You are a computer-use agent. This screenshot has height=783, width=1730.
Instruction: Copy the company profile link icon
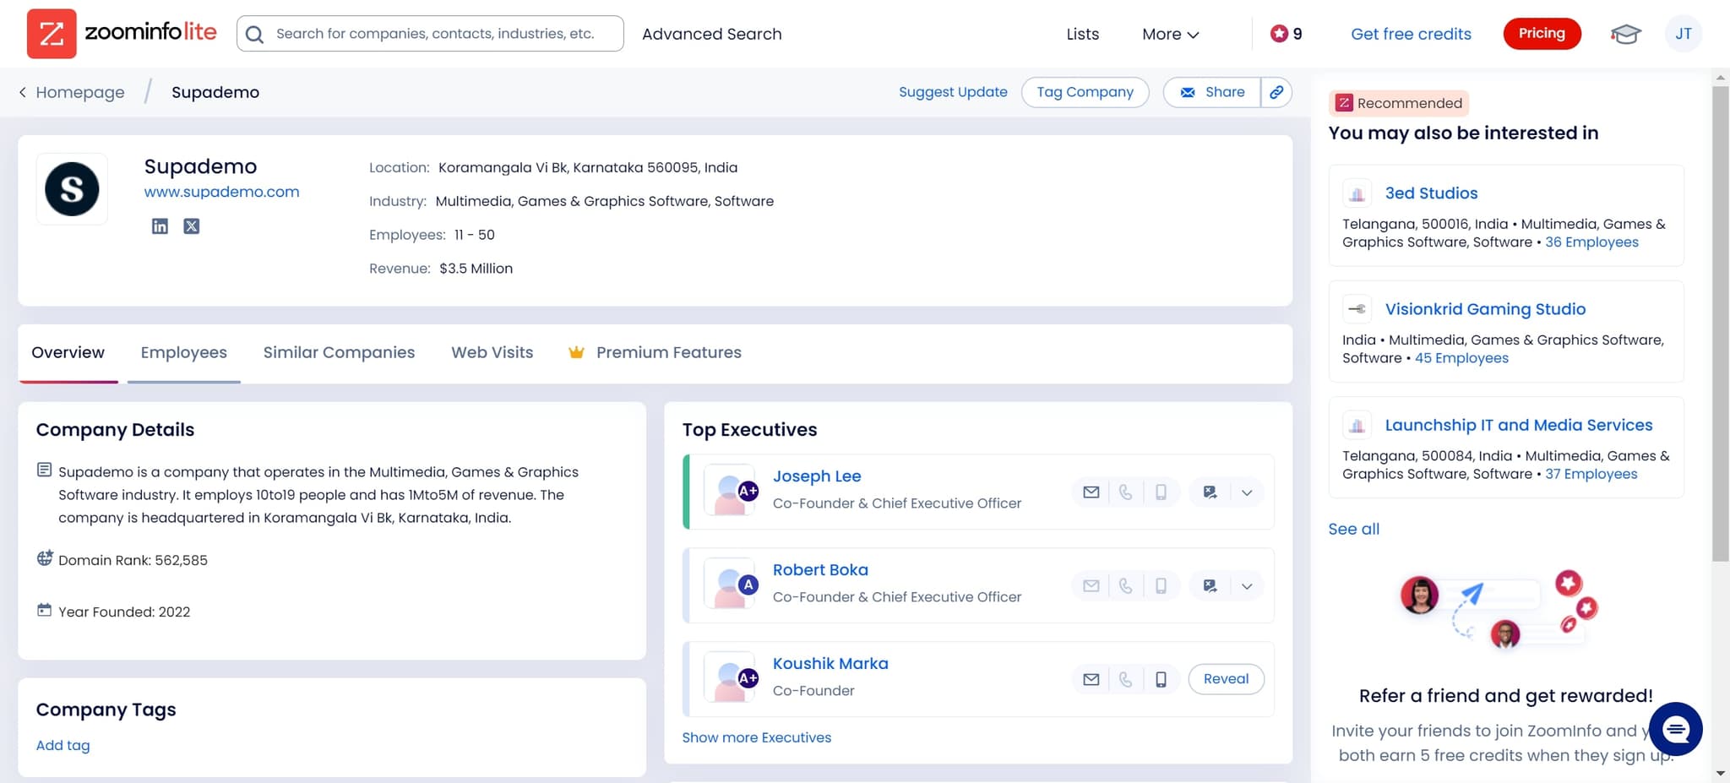point(1276,92)
